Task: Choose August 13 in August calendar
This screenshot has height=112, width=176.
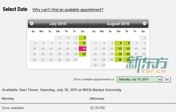Action: (127, 49)
